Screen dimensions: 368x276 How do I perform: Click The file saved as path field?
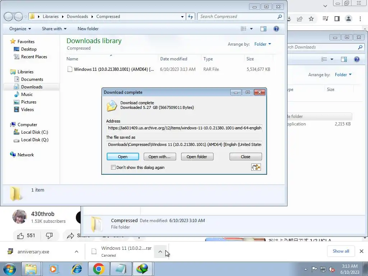pyautogui.click(x=184, y=144)
